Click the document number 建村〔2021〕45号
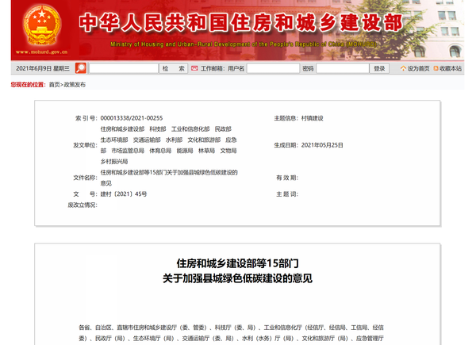The width and height of the screenshot is (476, 345). click(123, 194)
